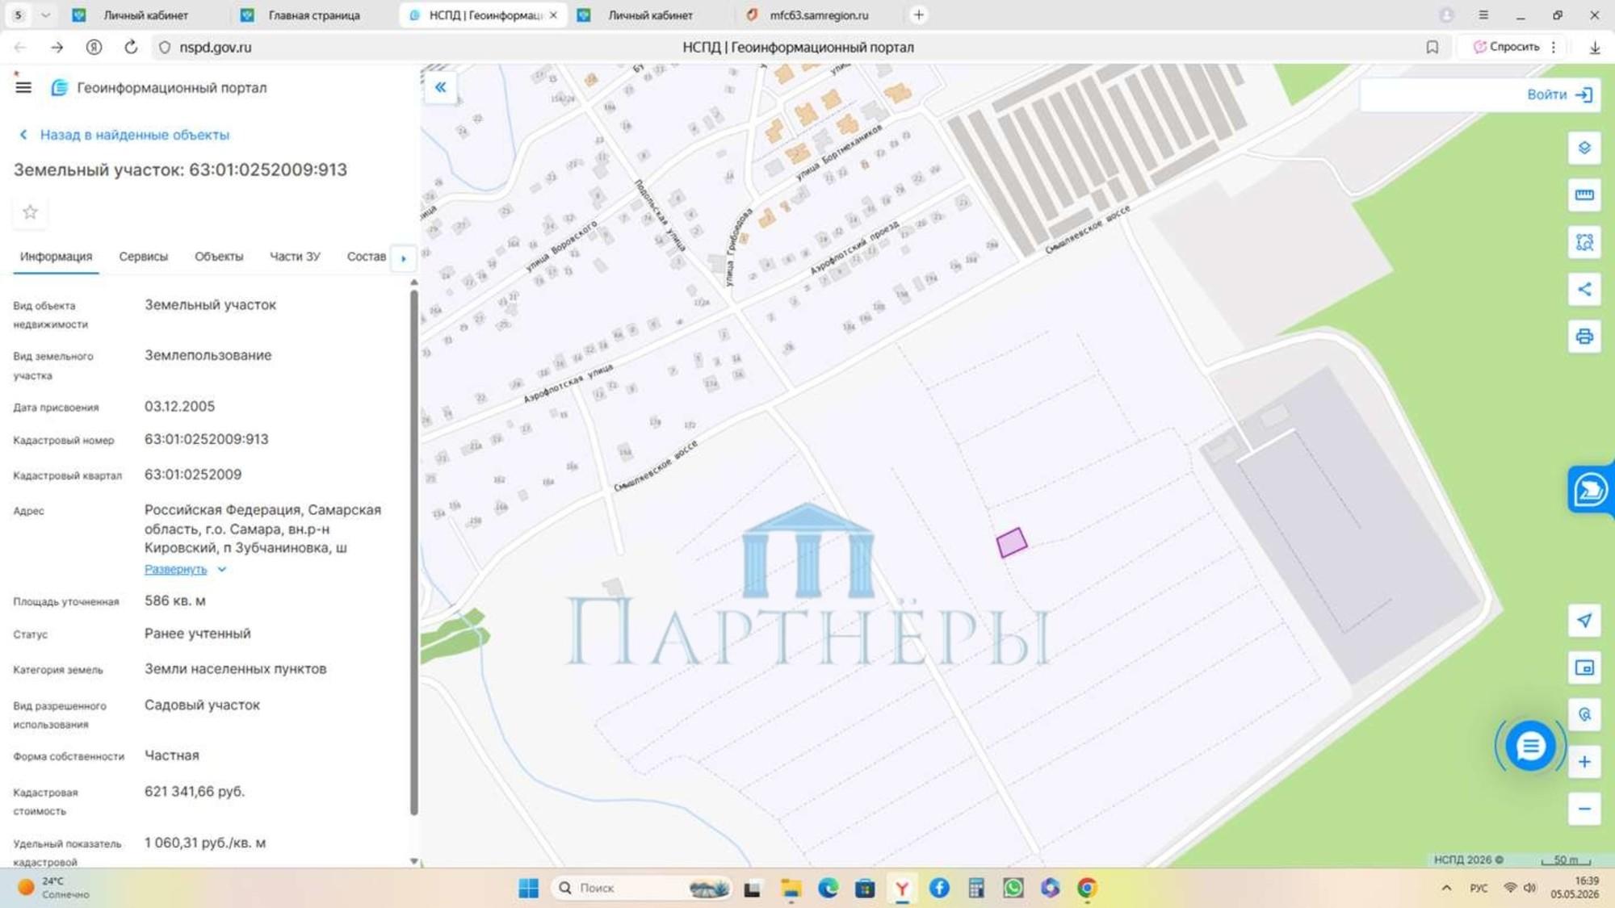
Task: Open Microsoft Edge from the taskbar
Action: click(828, 888)
